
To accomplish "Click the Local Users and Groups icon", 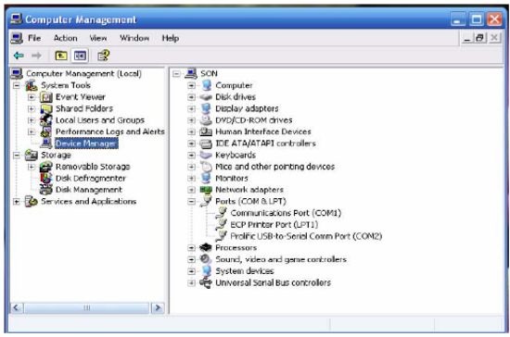I will pos(45,120).
